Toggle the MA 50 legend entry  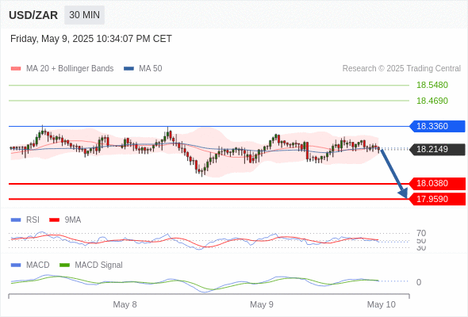point(143,69)
